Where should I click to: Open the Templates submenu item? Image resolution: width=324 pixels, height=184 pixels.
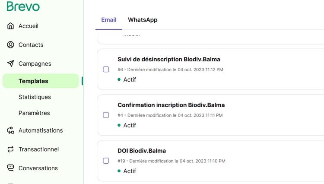(x=33, y=81)
